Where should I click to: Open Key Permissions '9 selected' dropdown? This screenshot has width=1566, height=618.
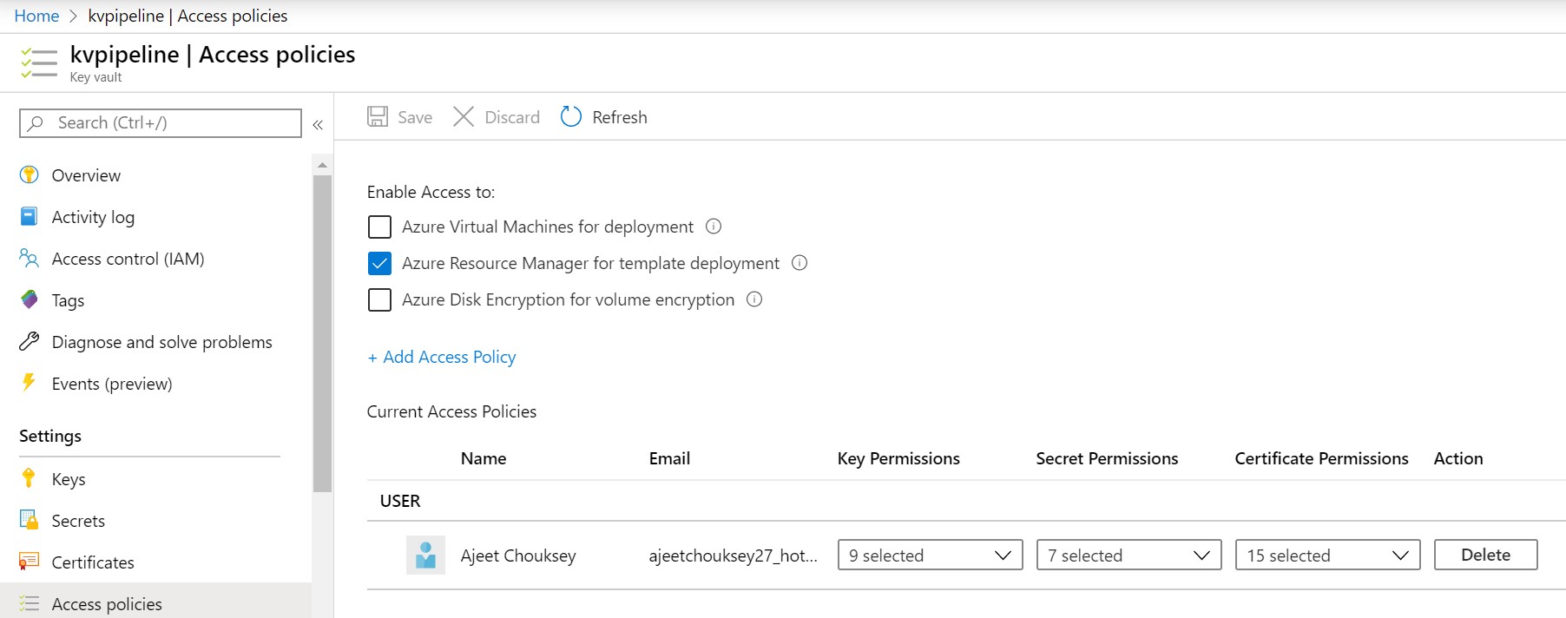(930, 555)
